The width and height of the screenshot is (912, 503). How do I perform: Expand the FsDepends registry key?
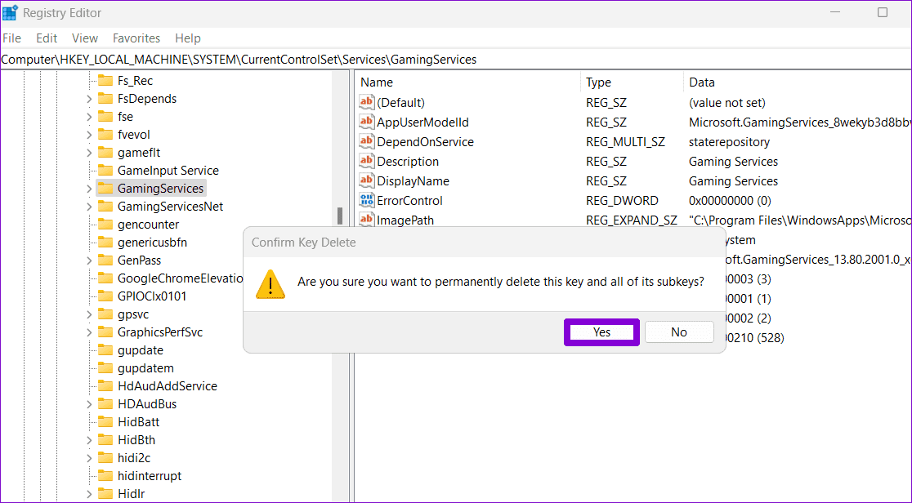[x=87, y=98]
